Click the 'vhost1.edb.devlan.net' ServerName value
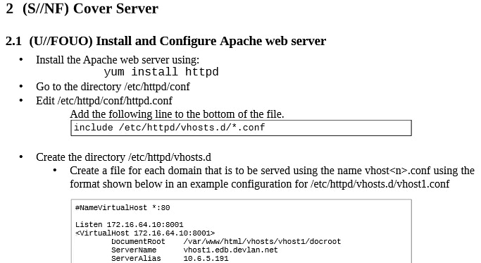Viewport: 481px width, 263px height. (x=231, y=250)
